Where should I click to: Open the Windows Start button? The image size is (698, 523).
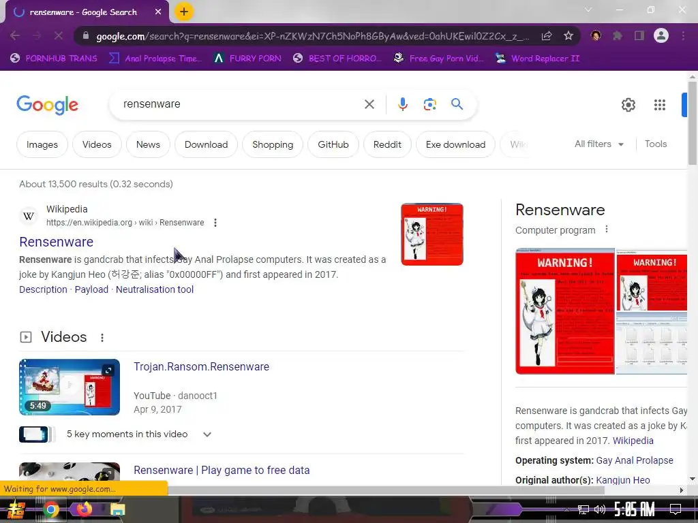pyautogui.click(x=16, y=509)
